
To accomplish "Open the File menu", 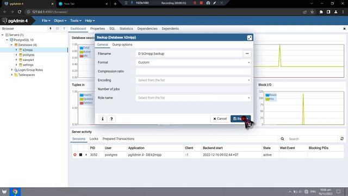I will [x=46, y=21].
